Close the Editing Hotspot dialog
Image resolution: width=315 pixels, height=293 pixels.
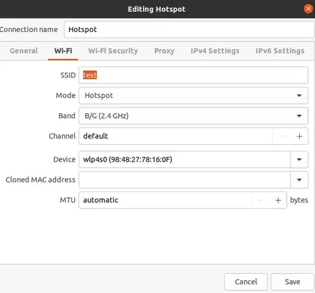tap(308, 9)
